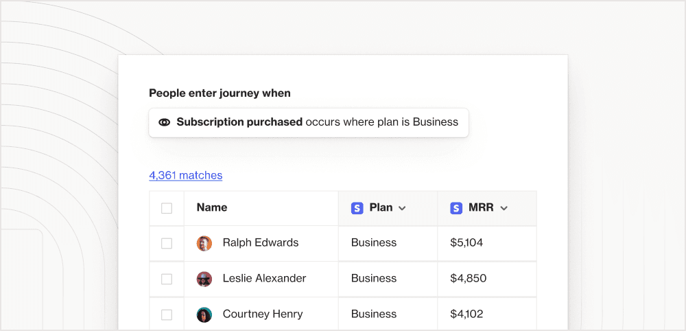
Task: Click the Stripe icon in MRR header
Action: [x=456, y=208]
